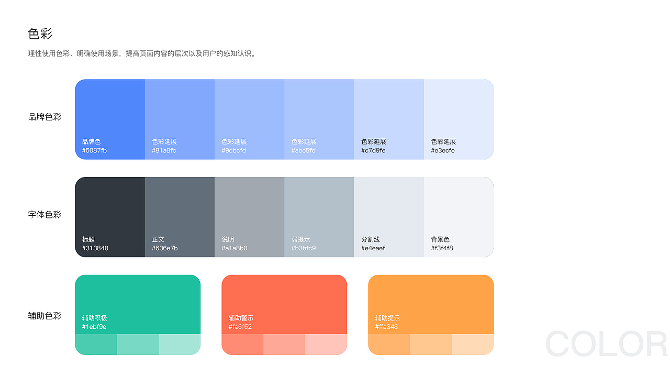This screenshot has height=377, width=670.
Task: Pick the #e3ecfe lightest blue swatch
Action: point(459,119)
